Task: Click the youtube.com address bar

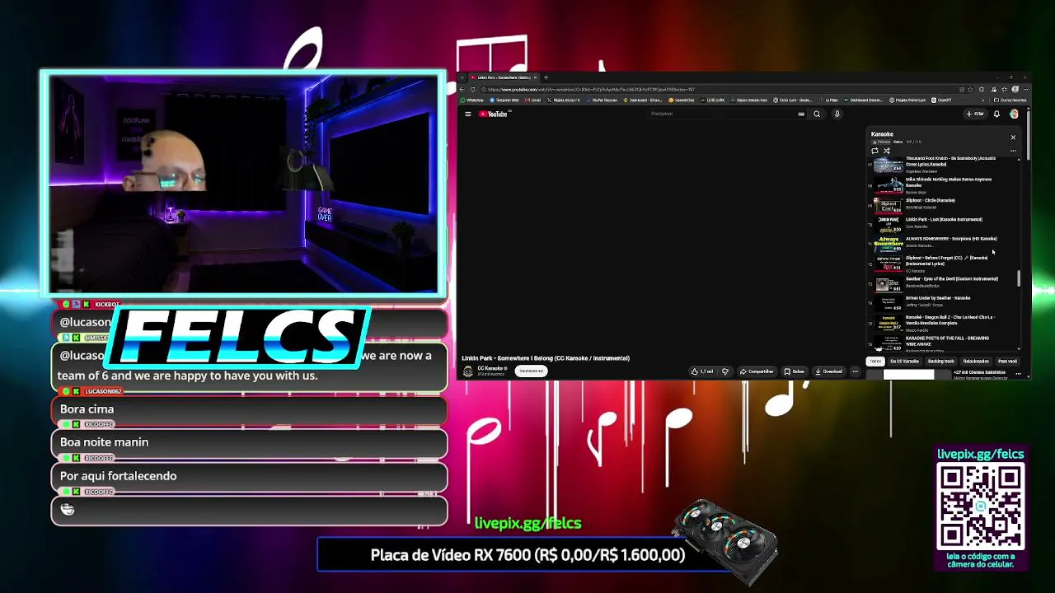Action: pyautogui.click(x=717, y=89)
